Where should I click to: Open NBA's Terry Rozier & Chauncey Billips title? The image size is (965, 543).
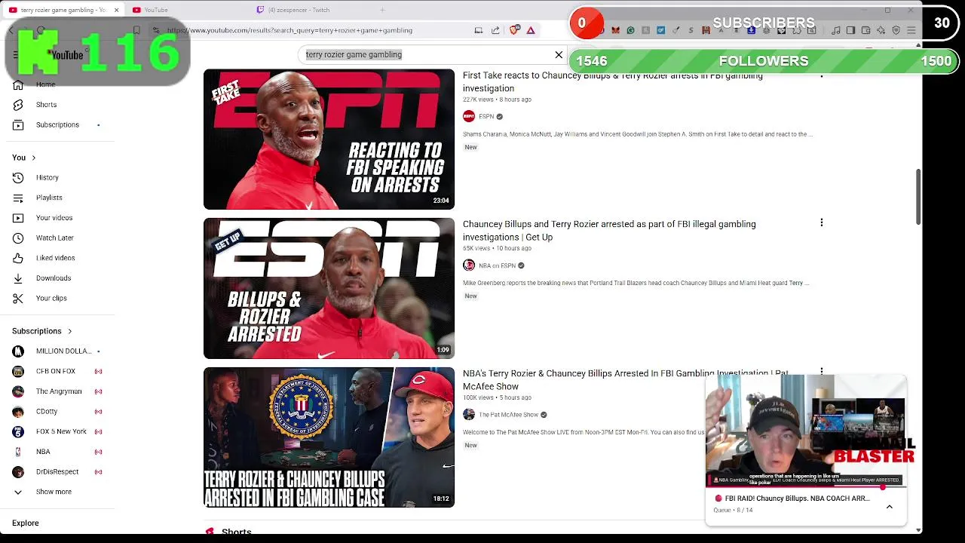point(626,379)
